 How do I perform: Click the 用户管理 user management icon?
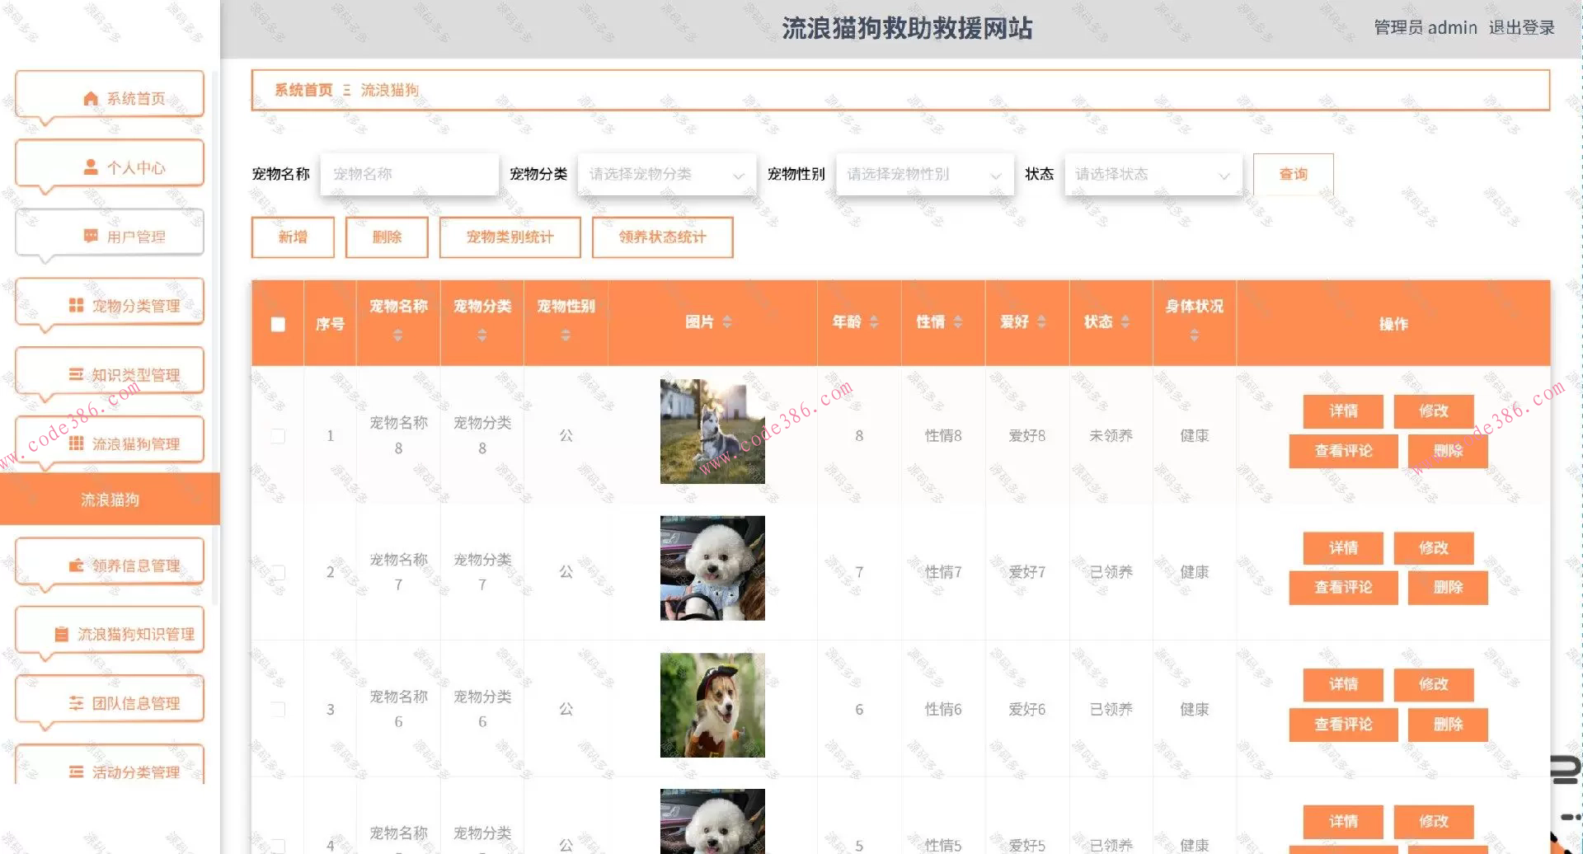click(x=91, y=234)
